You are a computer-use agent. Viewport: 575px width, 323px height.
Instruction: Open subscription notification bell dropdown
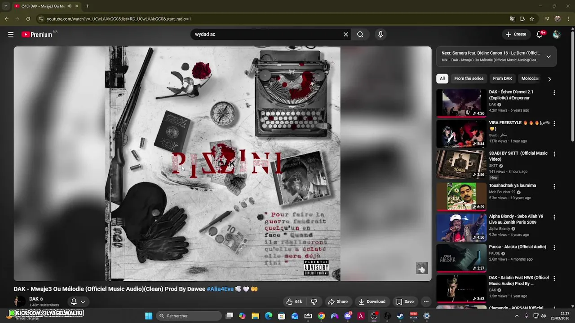pos(78,302)
